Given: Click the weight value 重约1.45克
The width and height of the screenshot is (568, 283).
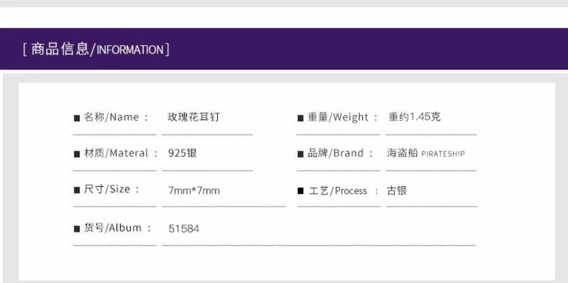Looking at the screenshot, I should pos(414,117).
